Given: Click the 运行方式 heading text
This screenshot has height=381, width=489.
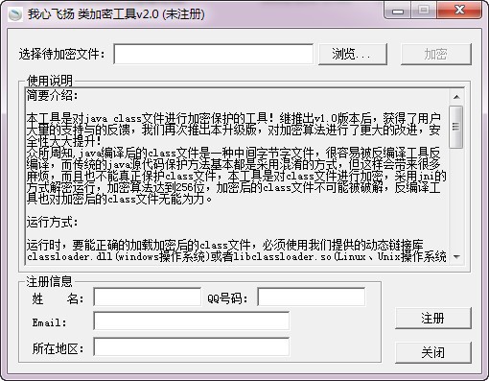Looking at the screenshot, I should click(x=52, y=222).
